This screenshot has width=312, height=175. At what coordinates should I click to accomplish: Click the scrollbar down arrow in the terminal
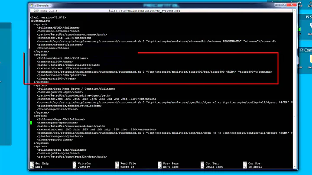[x=295, y=167]
